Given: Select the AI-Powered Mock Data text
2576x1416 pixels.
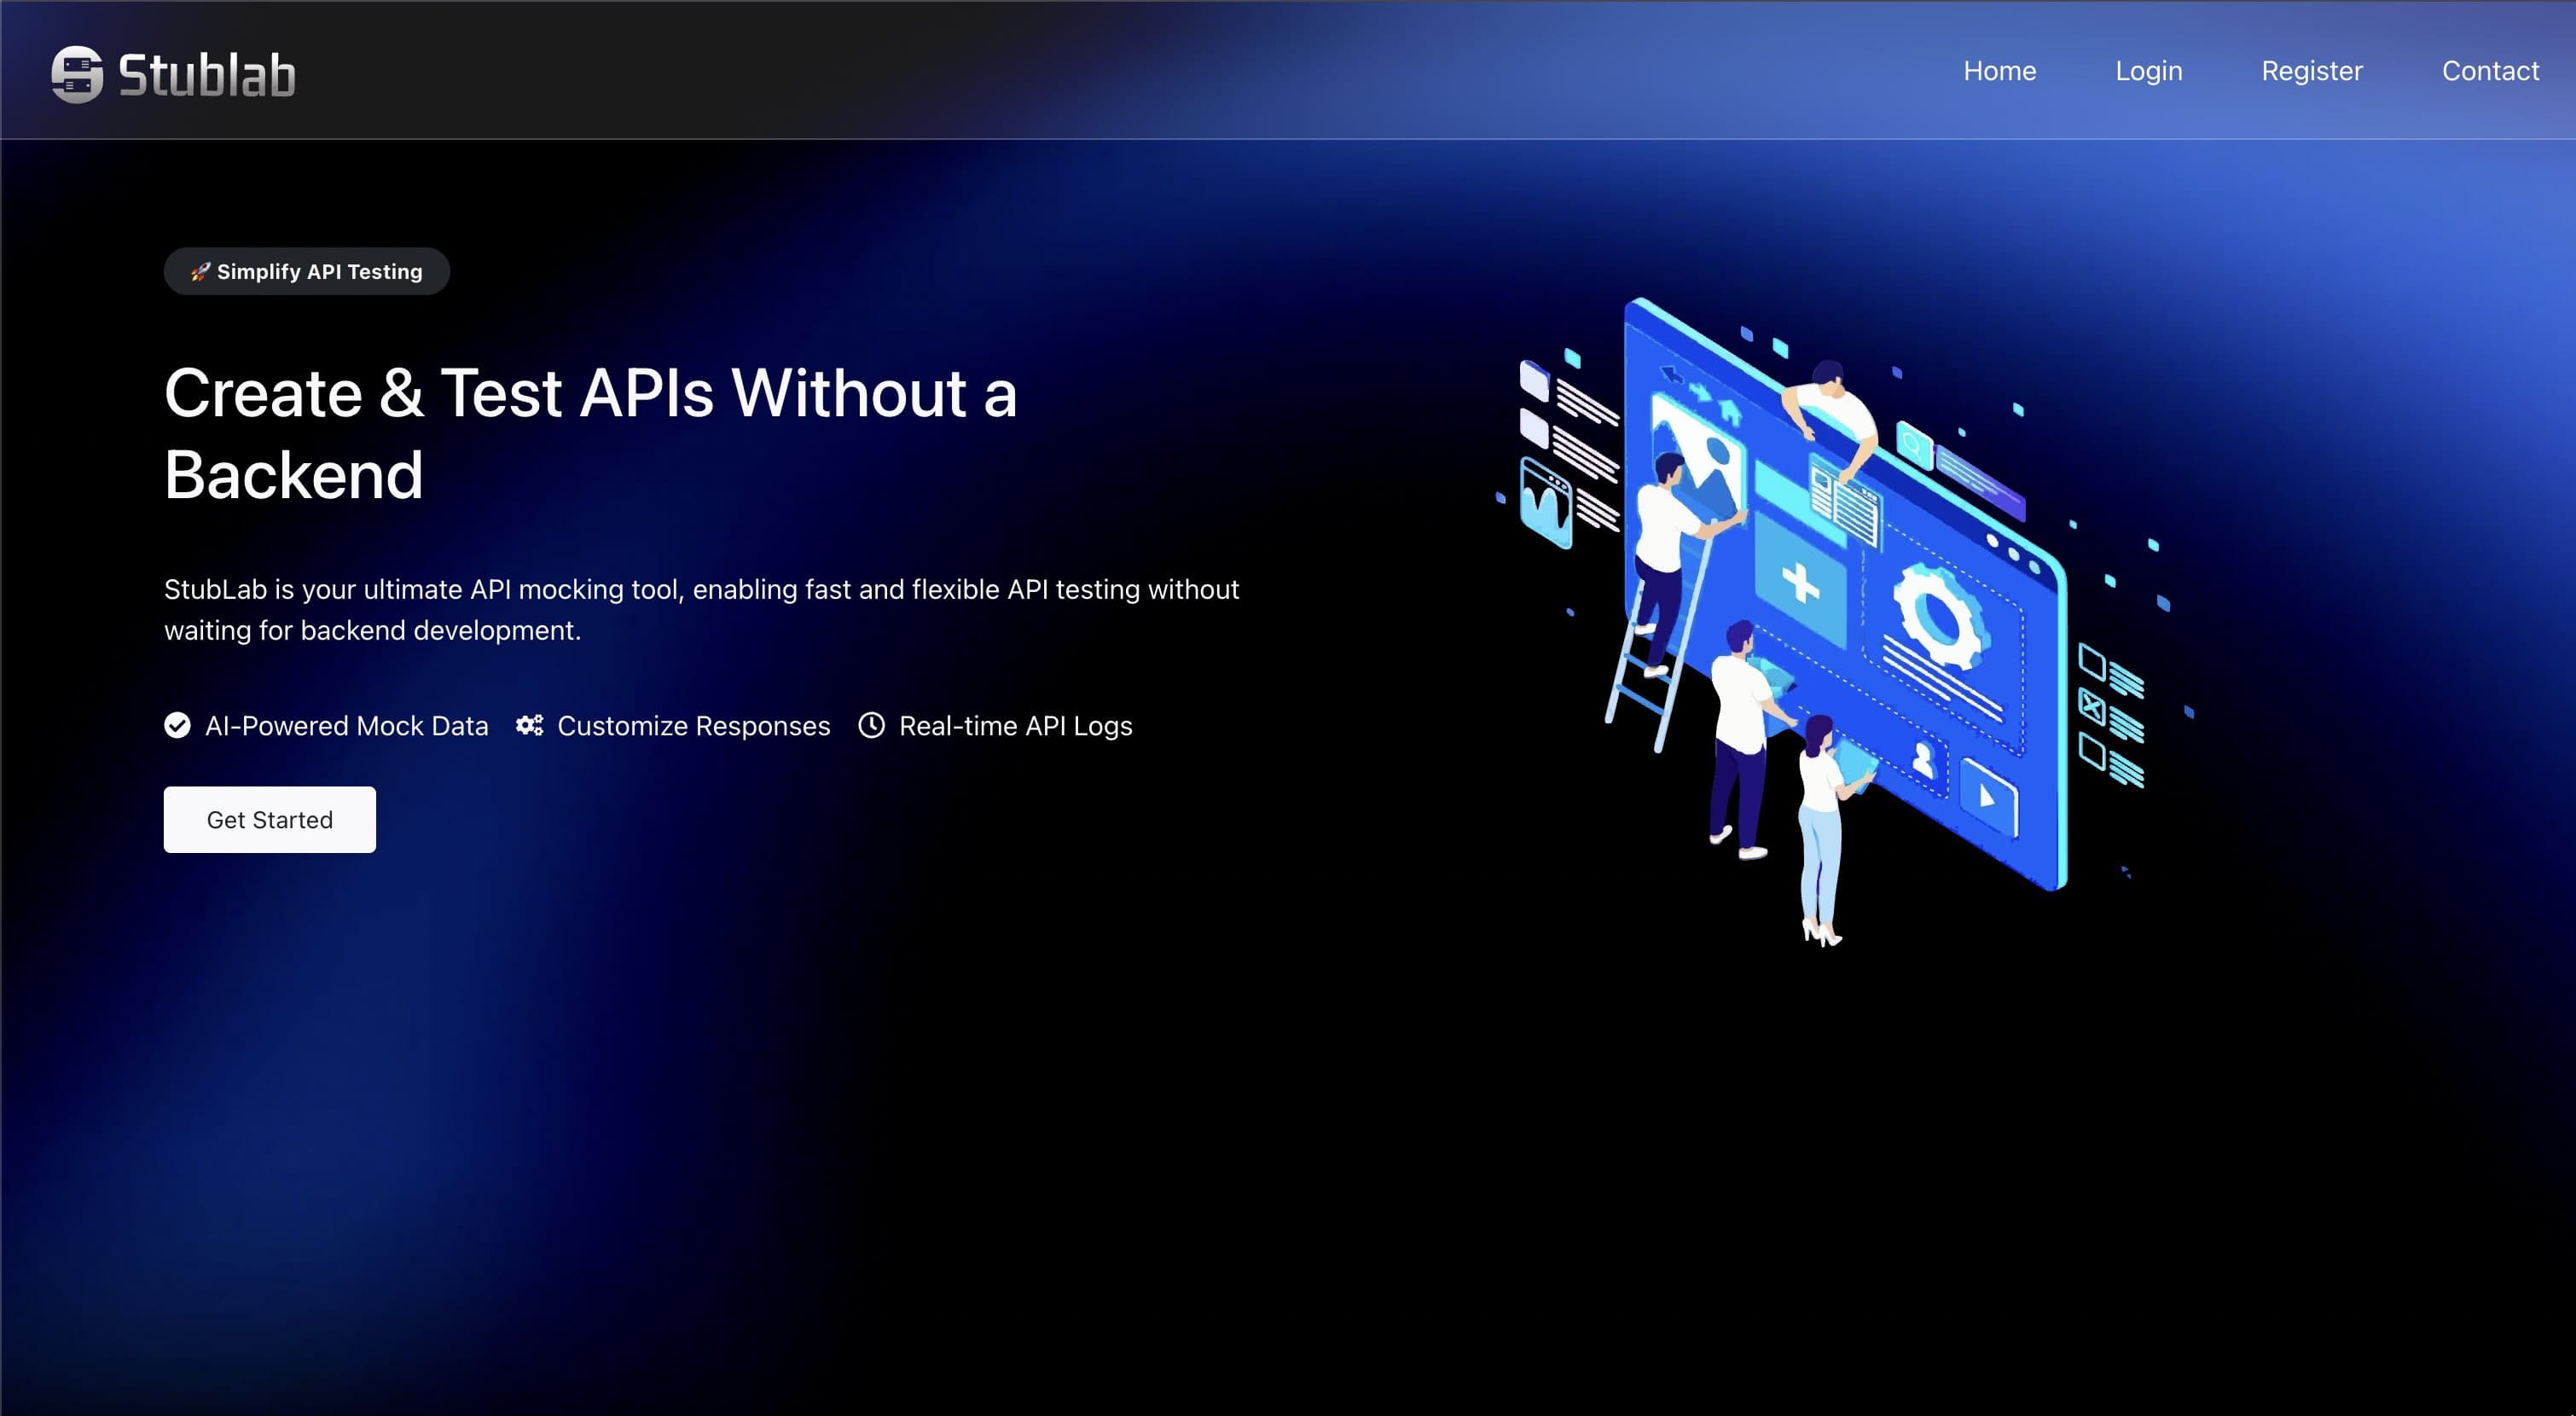Looking at the screenshot, I should pos(347,725).
